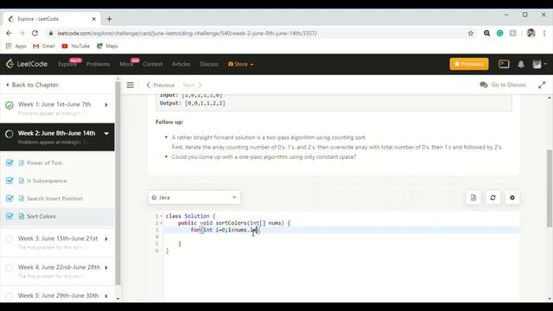Click the sidebar vertical scrollbar
The width and height of the screenshot is (553, 311).
point(118,183)
